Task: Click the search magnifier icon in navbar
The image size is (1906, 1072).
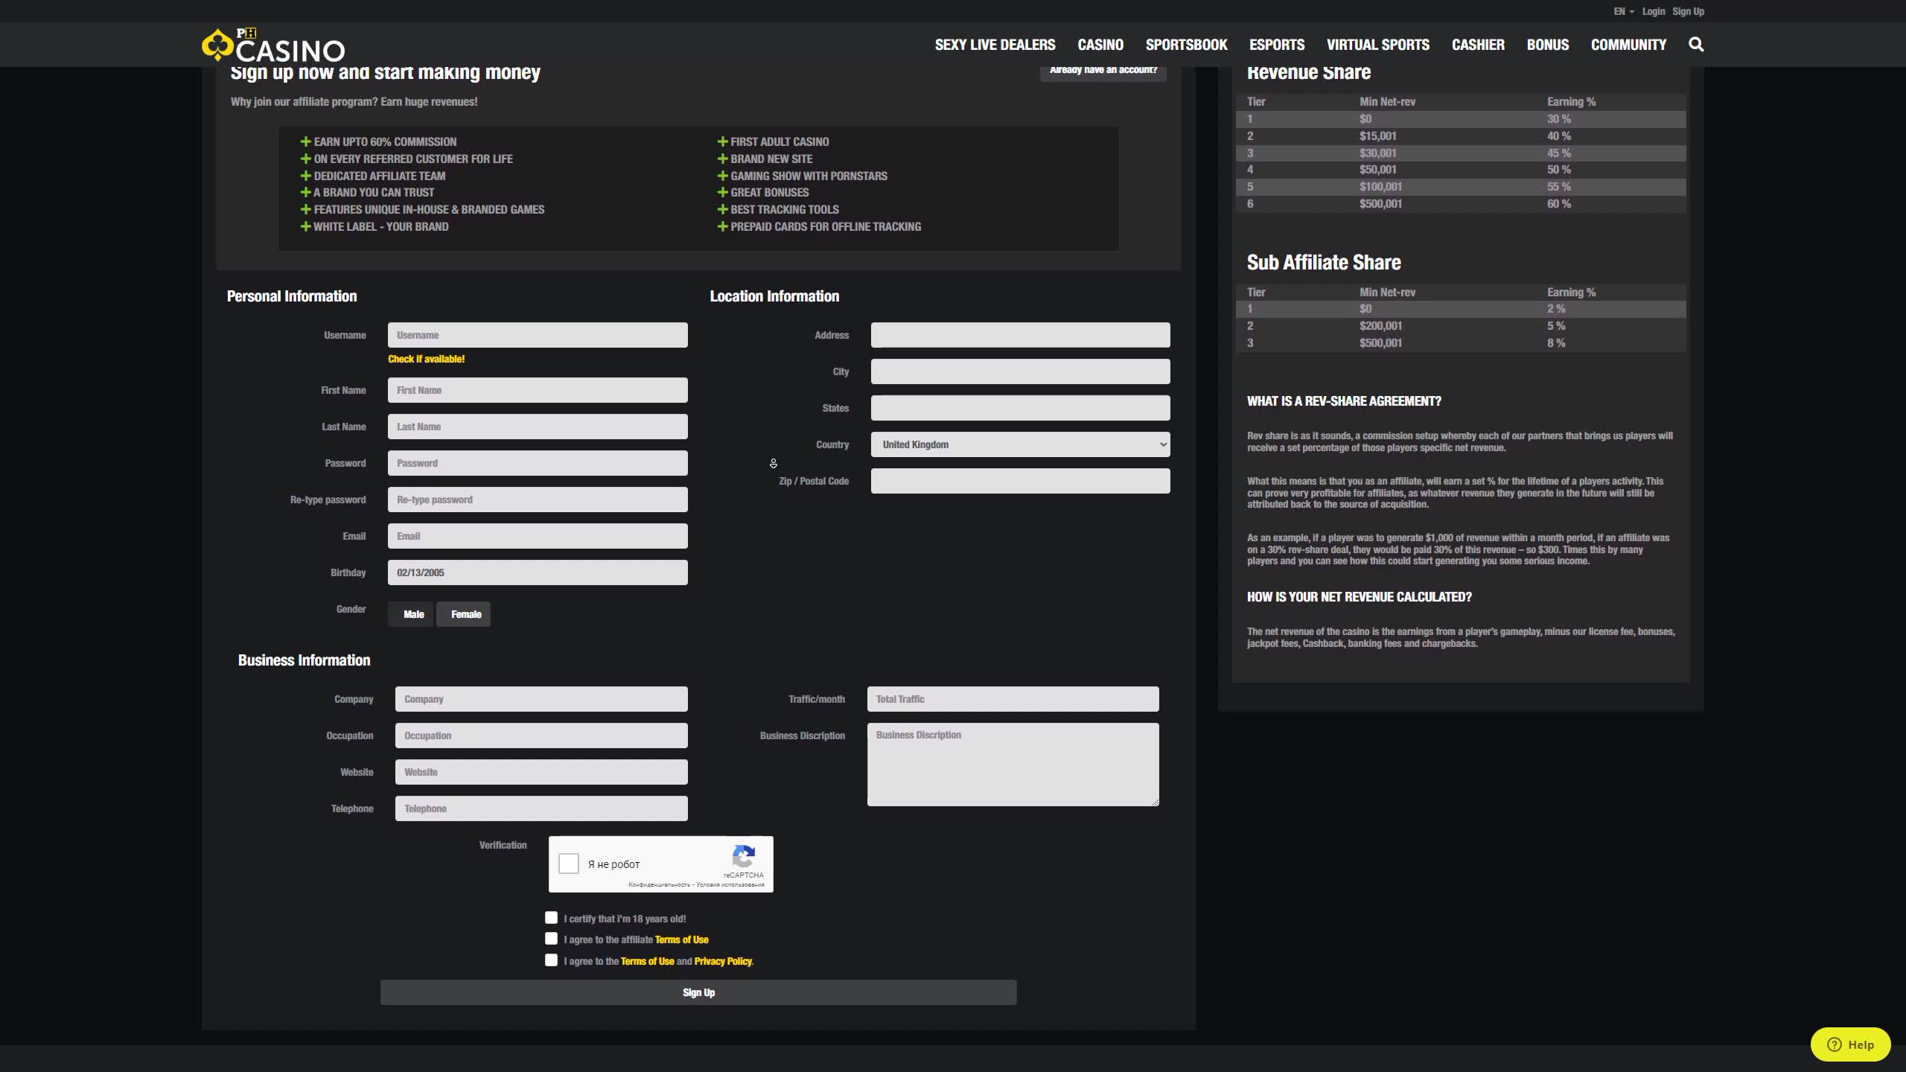Action: [1696, 45]
